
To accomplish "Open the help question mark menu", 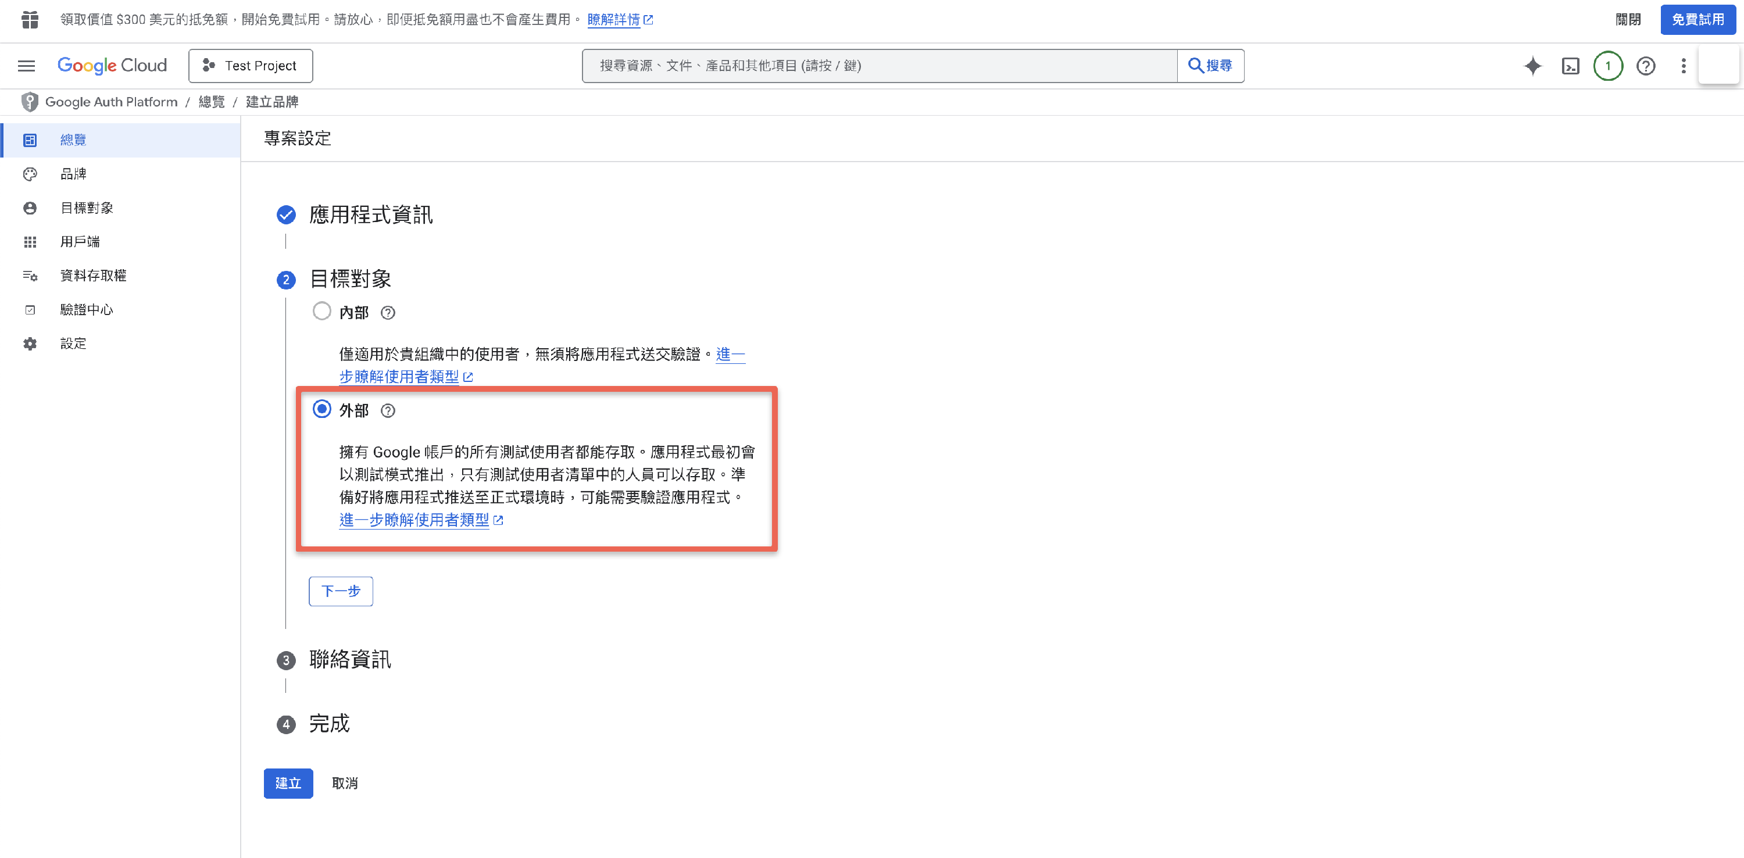I will pyautogui.click(x=1646, y=66).
